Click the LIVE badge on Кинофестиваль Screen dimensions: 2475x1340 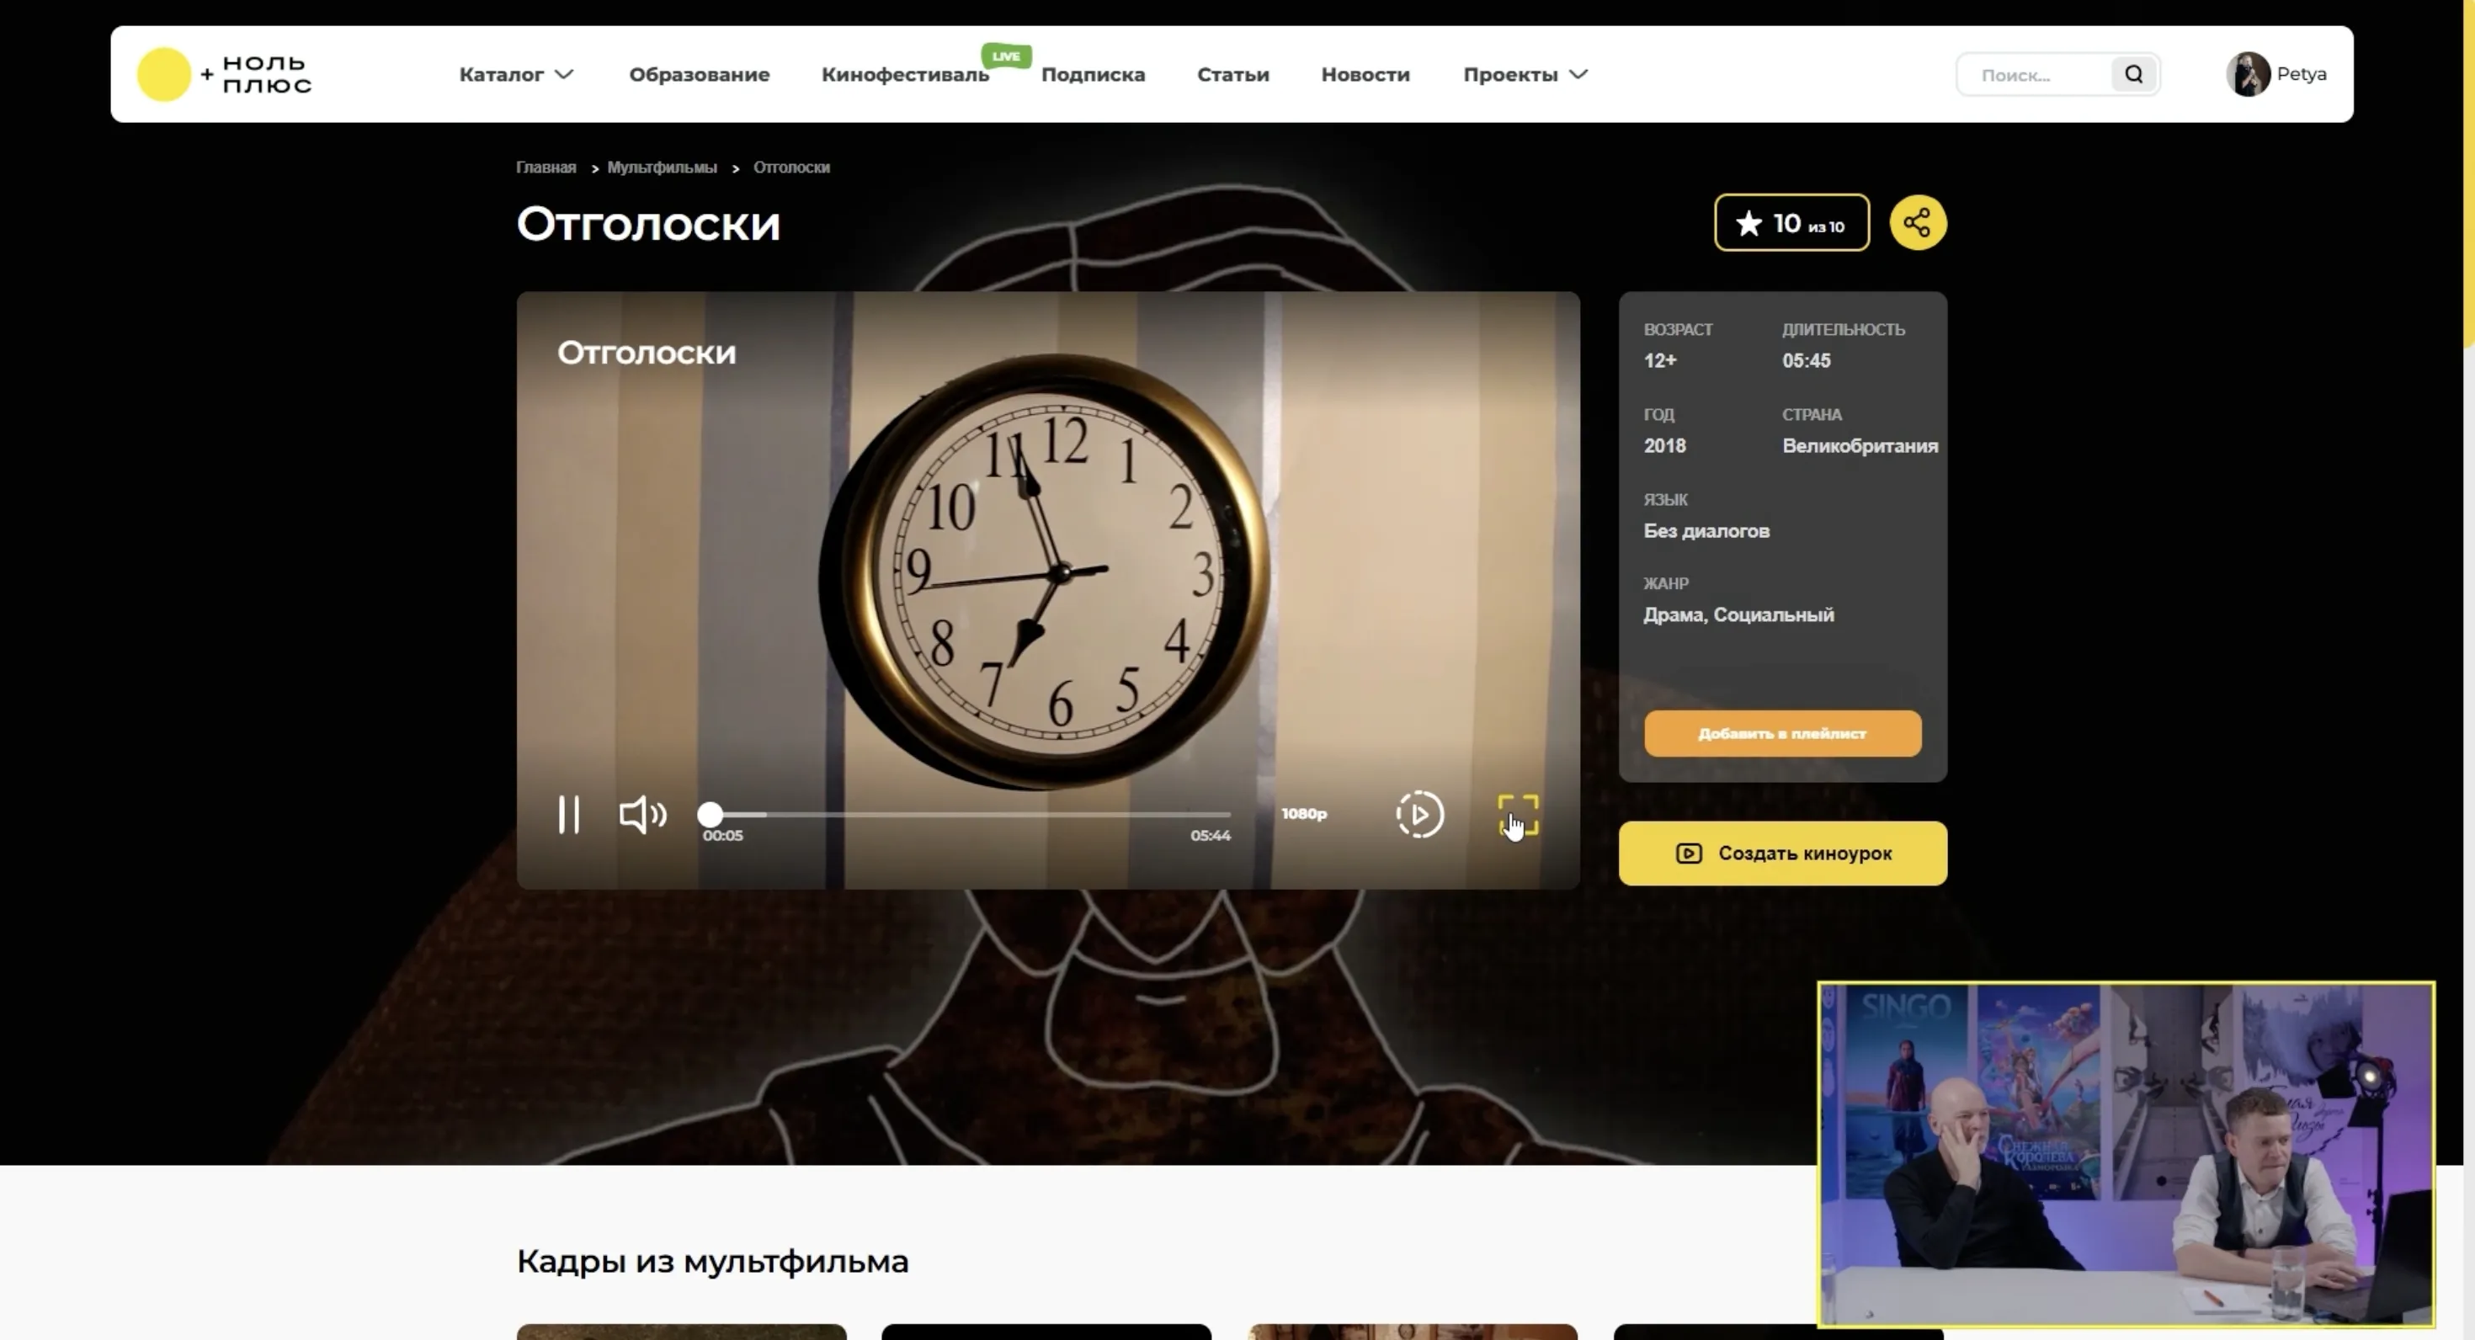tap(1006, 56)
